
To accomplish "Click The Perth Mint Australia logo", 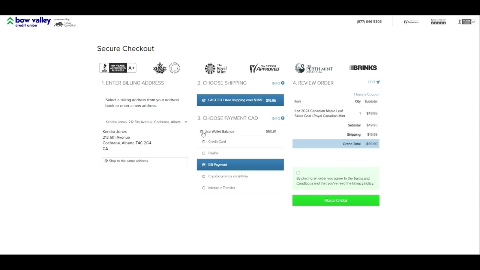I will (314, 68).
